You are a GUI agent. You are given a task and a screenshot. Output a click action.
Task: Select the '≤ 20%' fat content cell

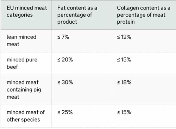[x=65, y=60]
